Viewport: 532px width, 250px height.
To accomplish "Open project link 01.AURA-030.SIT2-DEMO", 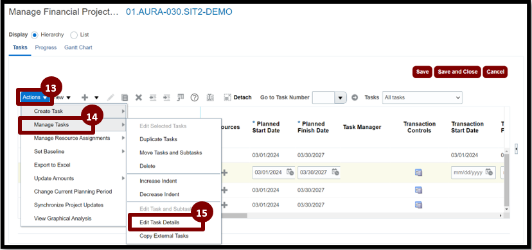I will (x=179, y=12).
